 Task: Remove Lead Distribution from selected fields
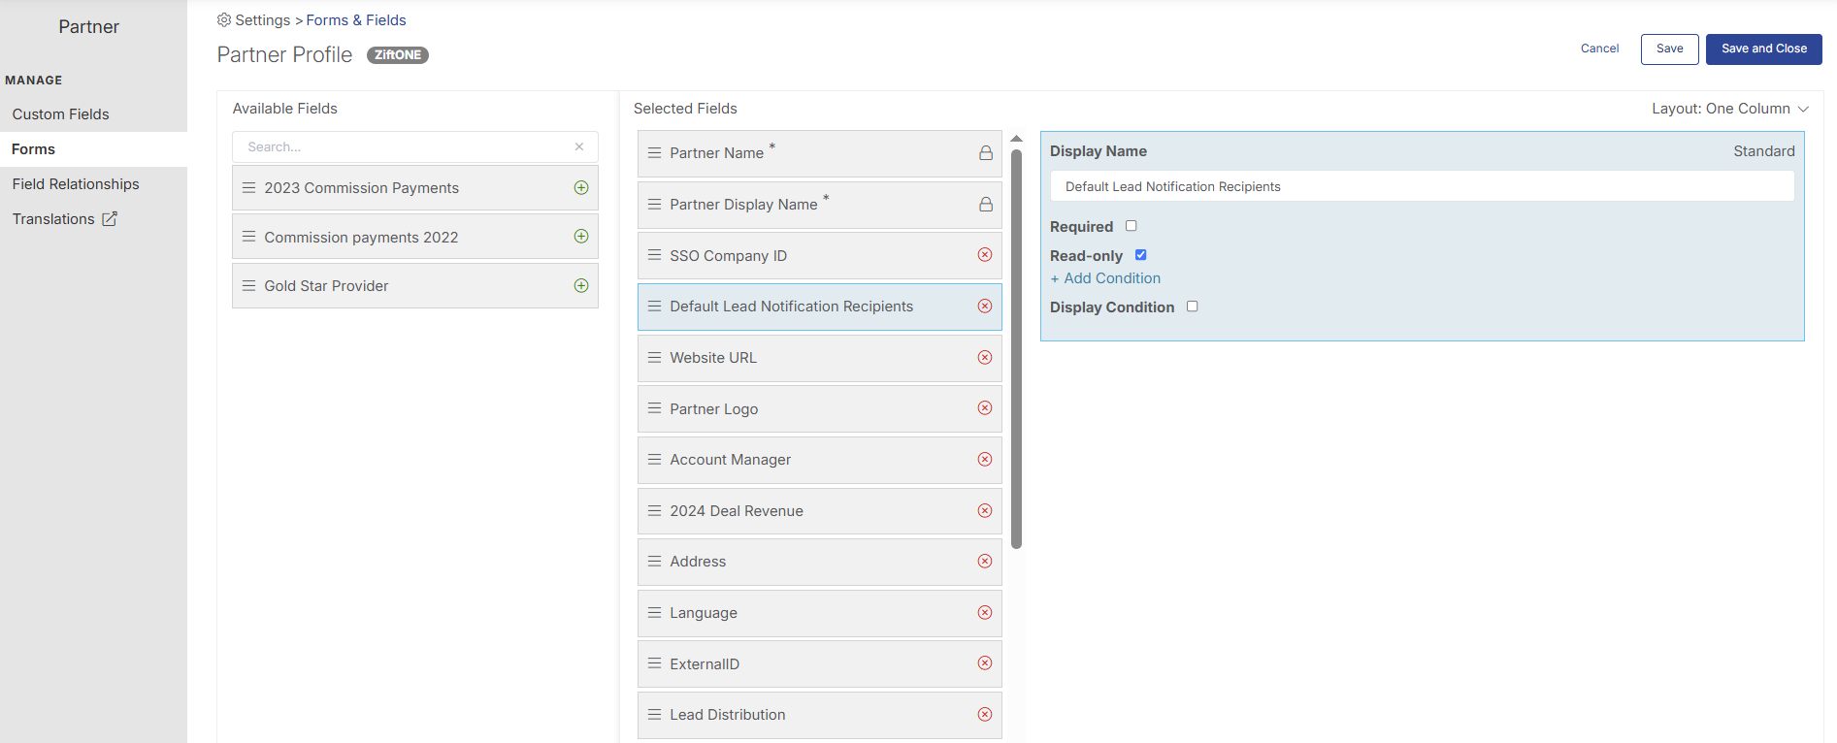(x=985, y=714)
